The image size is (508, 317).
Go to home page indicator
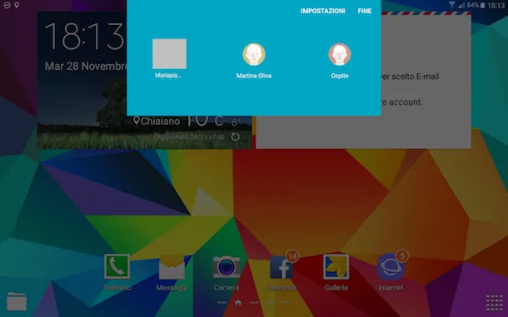pyautogui.click(x=238, y=302)
